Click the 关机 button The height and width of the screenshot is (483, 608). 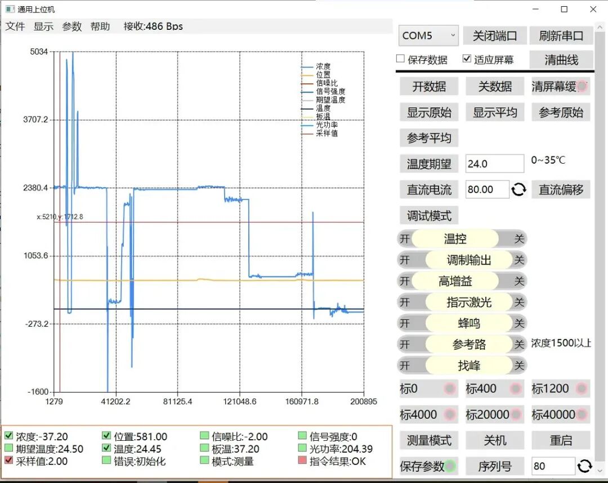click(x=495, y=440)
